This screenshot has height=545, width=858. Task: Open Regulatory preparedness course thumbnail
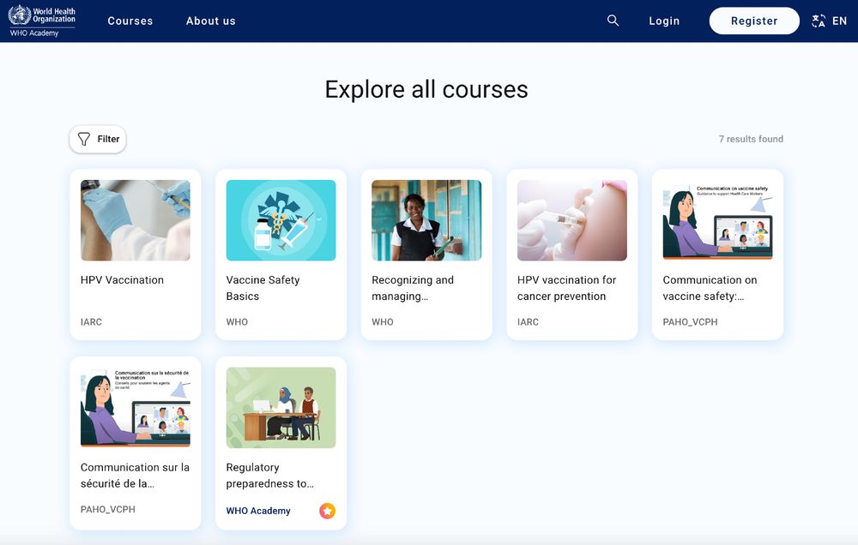coord(281,408)
